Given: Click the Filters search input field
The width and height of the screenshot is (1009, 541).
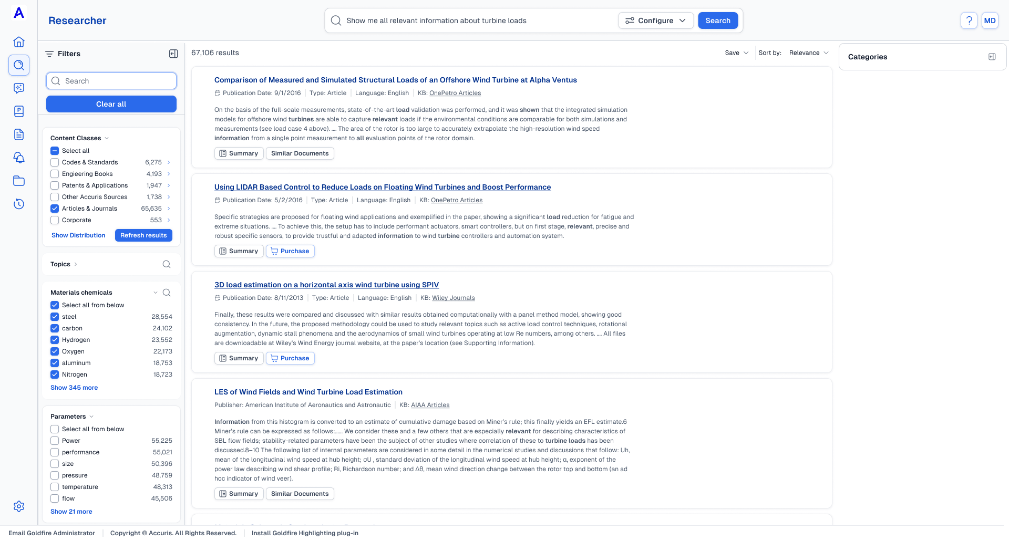Looking at the screenshot, I should coord(111,81).
